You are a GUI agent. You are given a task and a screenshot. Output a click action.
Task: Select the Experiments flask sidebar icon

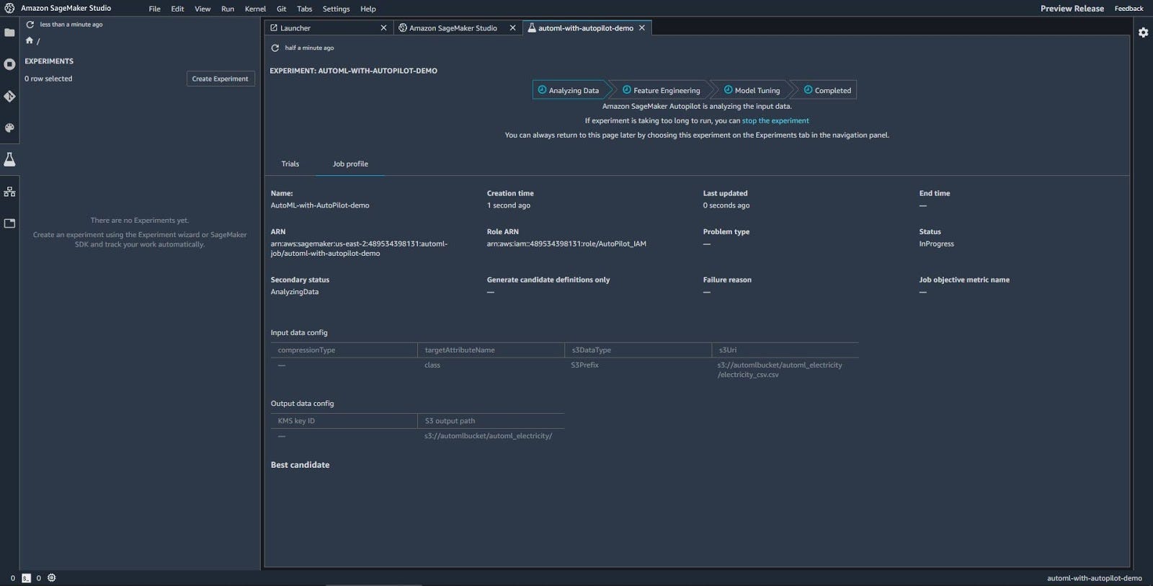click(9, 159)
